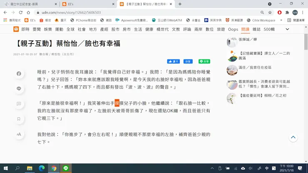This screenshot has width=308, height=173.
Task: Switch to the EE's tab
Action: [x=88, y=4]
